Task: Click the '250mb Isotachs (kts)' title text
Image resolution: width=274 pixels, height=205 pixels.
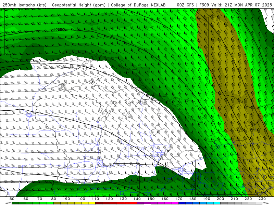Action: click(x=25, y=5)
